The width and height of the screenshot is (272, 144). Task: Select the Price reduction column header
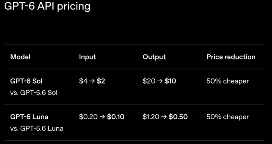click(x=231, y=57)
